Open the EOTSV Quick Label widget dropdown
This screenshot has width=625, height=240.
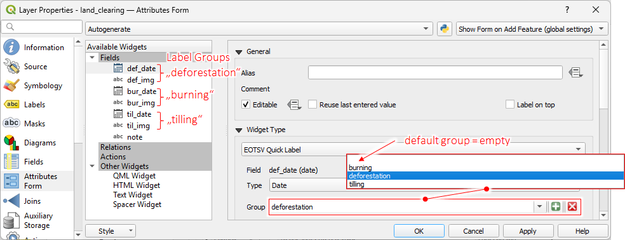413,150
